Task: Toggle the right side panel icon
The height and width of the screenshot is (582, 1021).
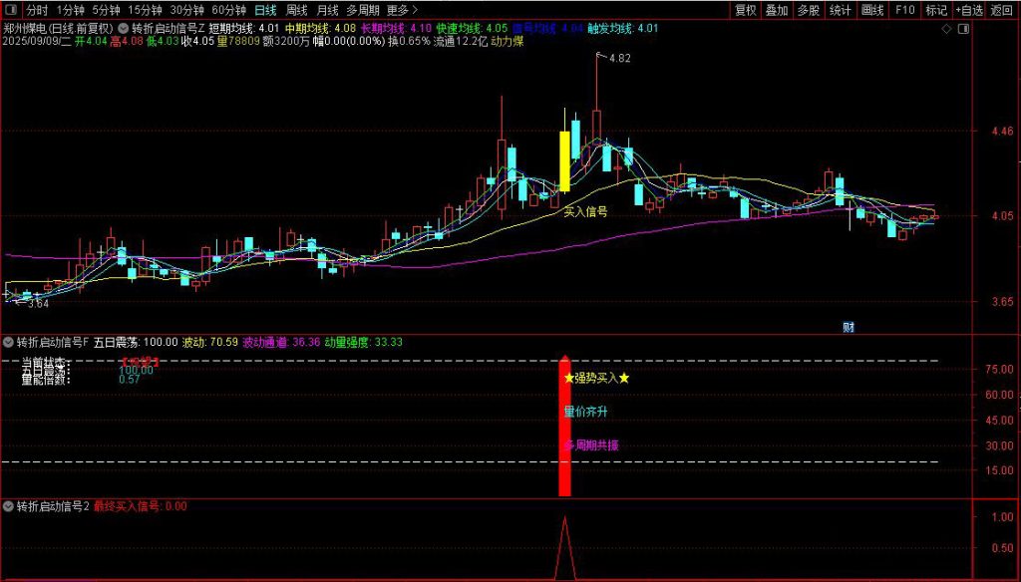Action: pyautogui.click(x=961, y=29)
